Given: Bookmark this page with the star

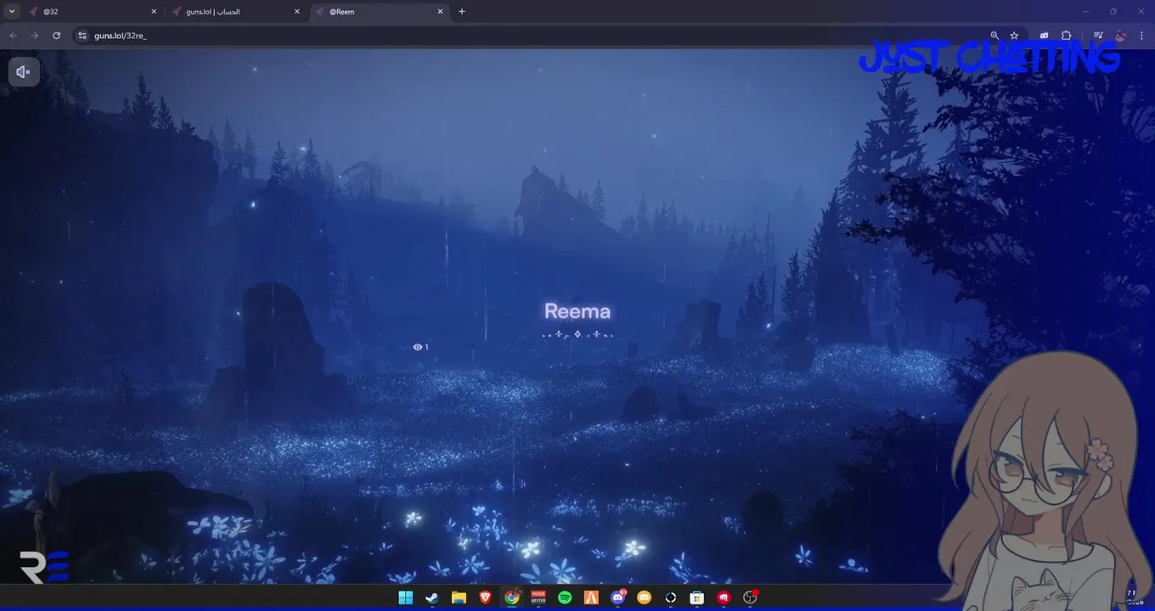Looking at the screenshot, I should (1014, 36).
